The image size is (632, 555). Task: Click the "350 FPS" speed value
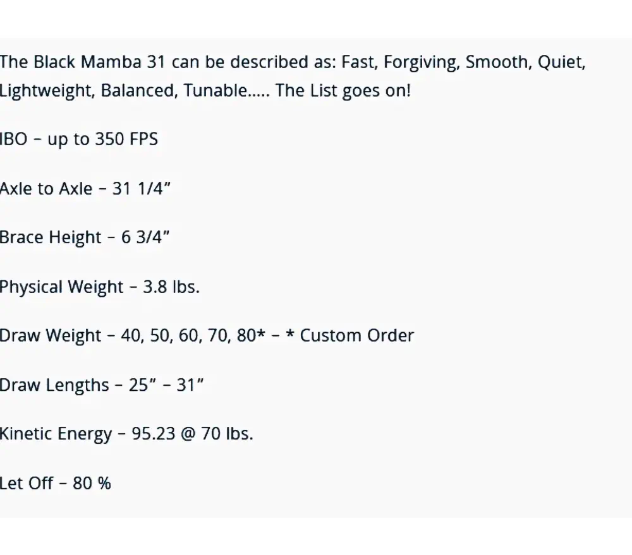pyautogui.click(x=126, y=139)
